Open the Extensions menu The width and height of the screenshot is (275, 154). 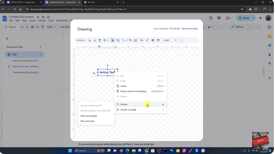62,20
